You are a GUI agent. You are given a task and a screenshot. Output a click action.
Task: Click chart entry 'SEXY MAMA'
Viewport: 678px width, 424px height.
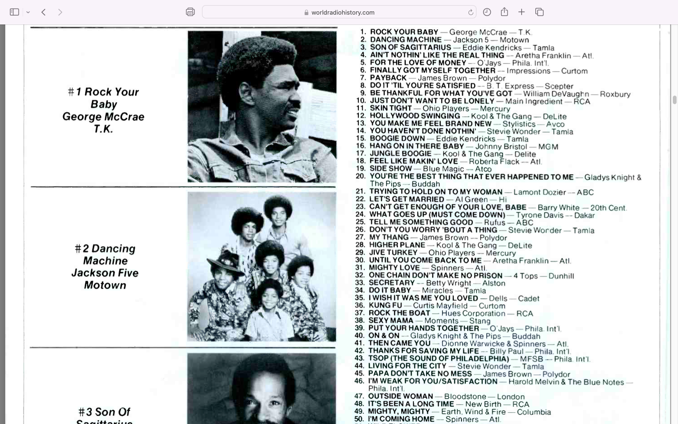click(x=391, y=320)
